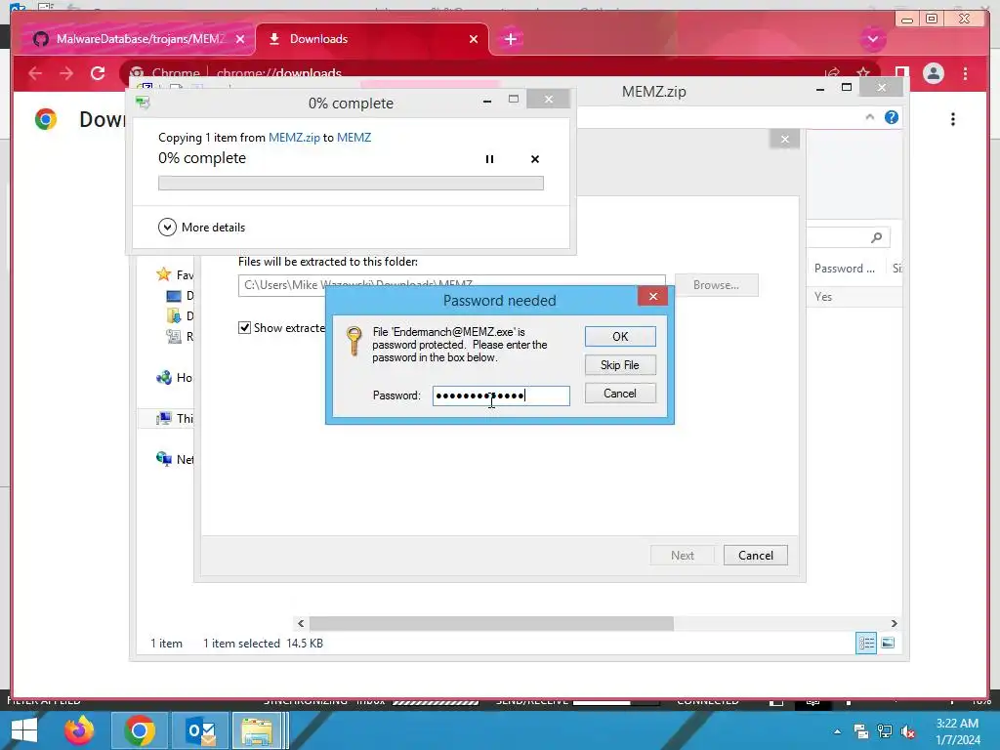The image size is (1000, 750).
Task: Click the muted volume tray icon
Action: point(908,731)
